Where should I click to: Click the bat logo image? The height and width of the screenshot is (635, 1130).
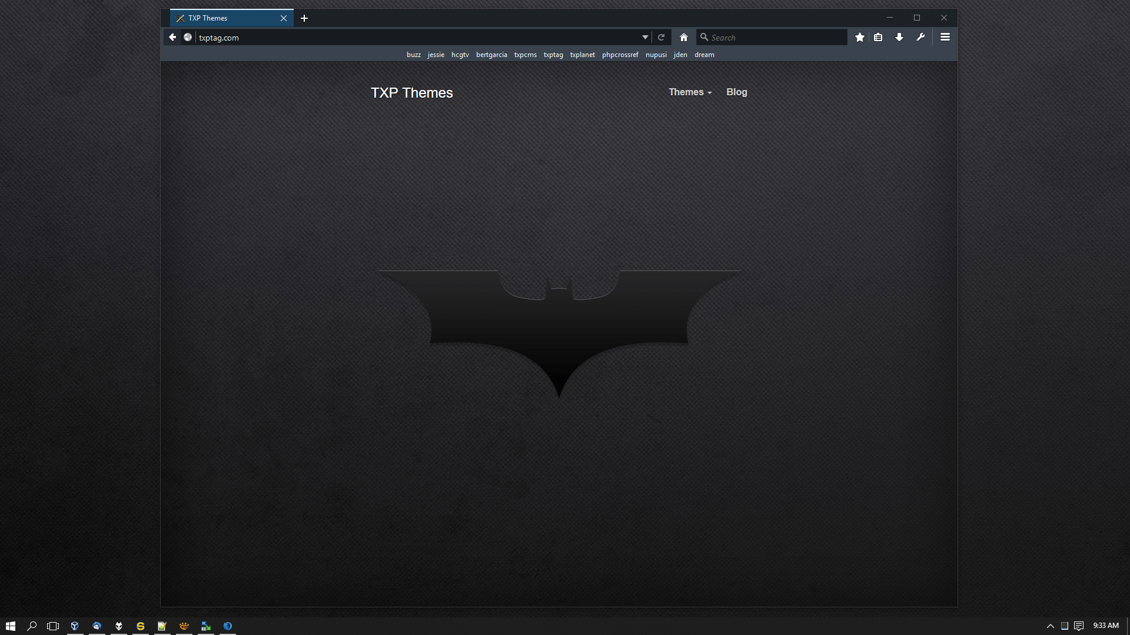pos(559,334)
